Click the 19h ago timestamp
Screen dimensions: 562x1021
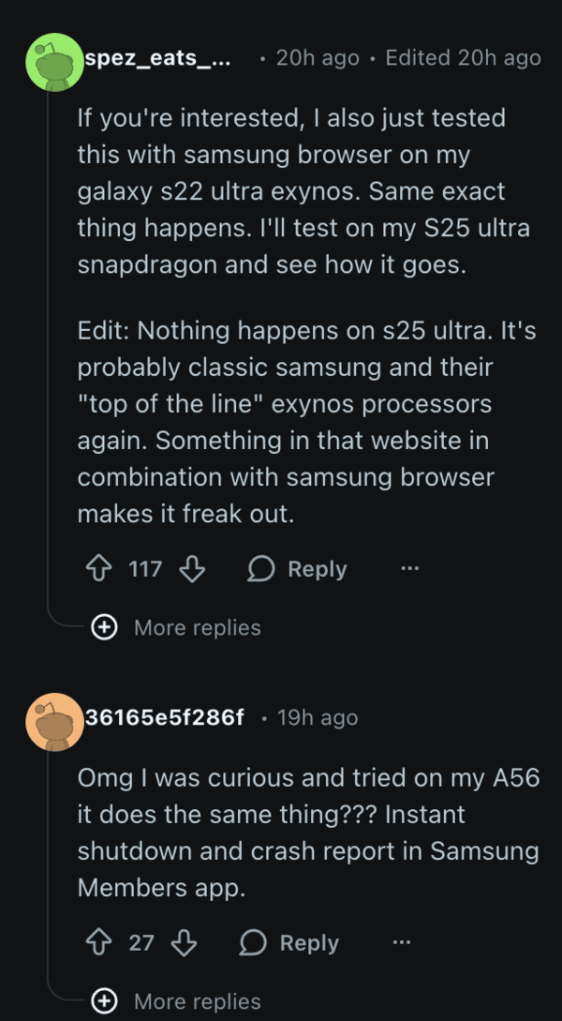(318, 718)
